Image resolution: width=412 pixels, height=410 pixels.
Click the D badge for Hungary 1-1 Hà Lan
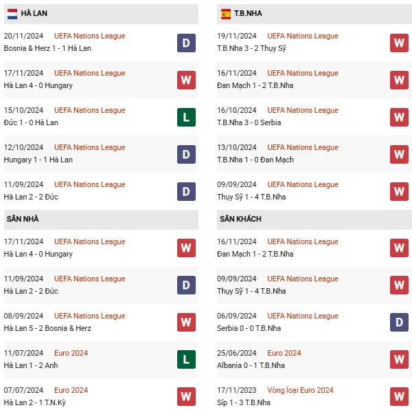tap(186, 154)
